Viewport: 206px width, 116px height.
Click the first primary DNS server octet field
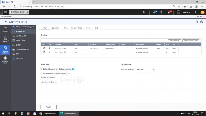[x=63, y=78]
